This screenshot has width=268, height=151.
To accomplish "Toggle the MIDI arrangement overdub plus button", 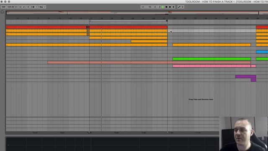I will [x=173, y=7].
